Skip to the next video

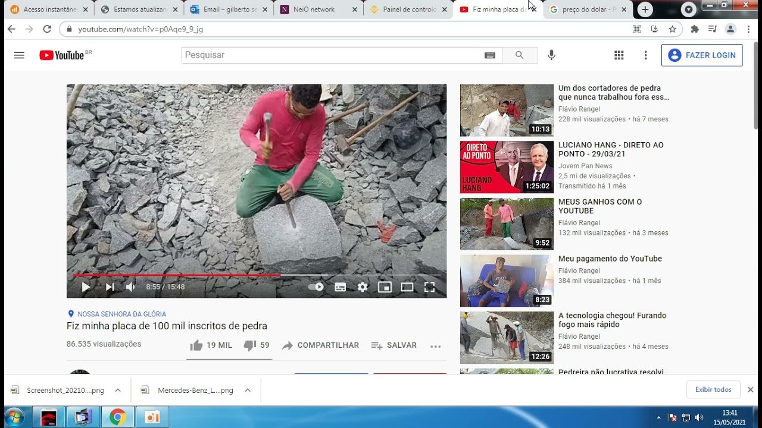[x=110, y=287]
